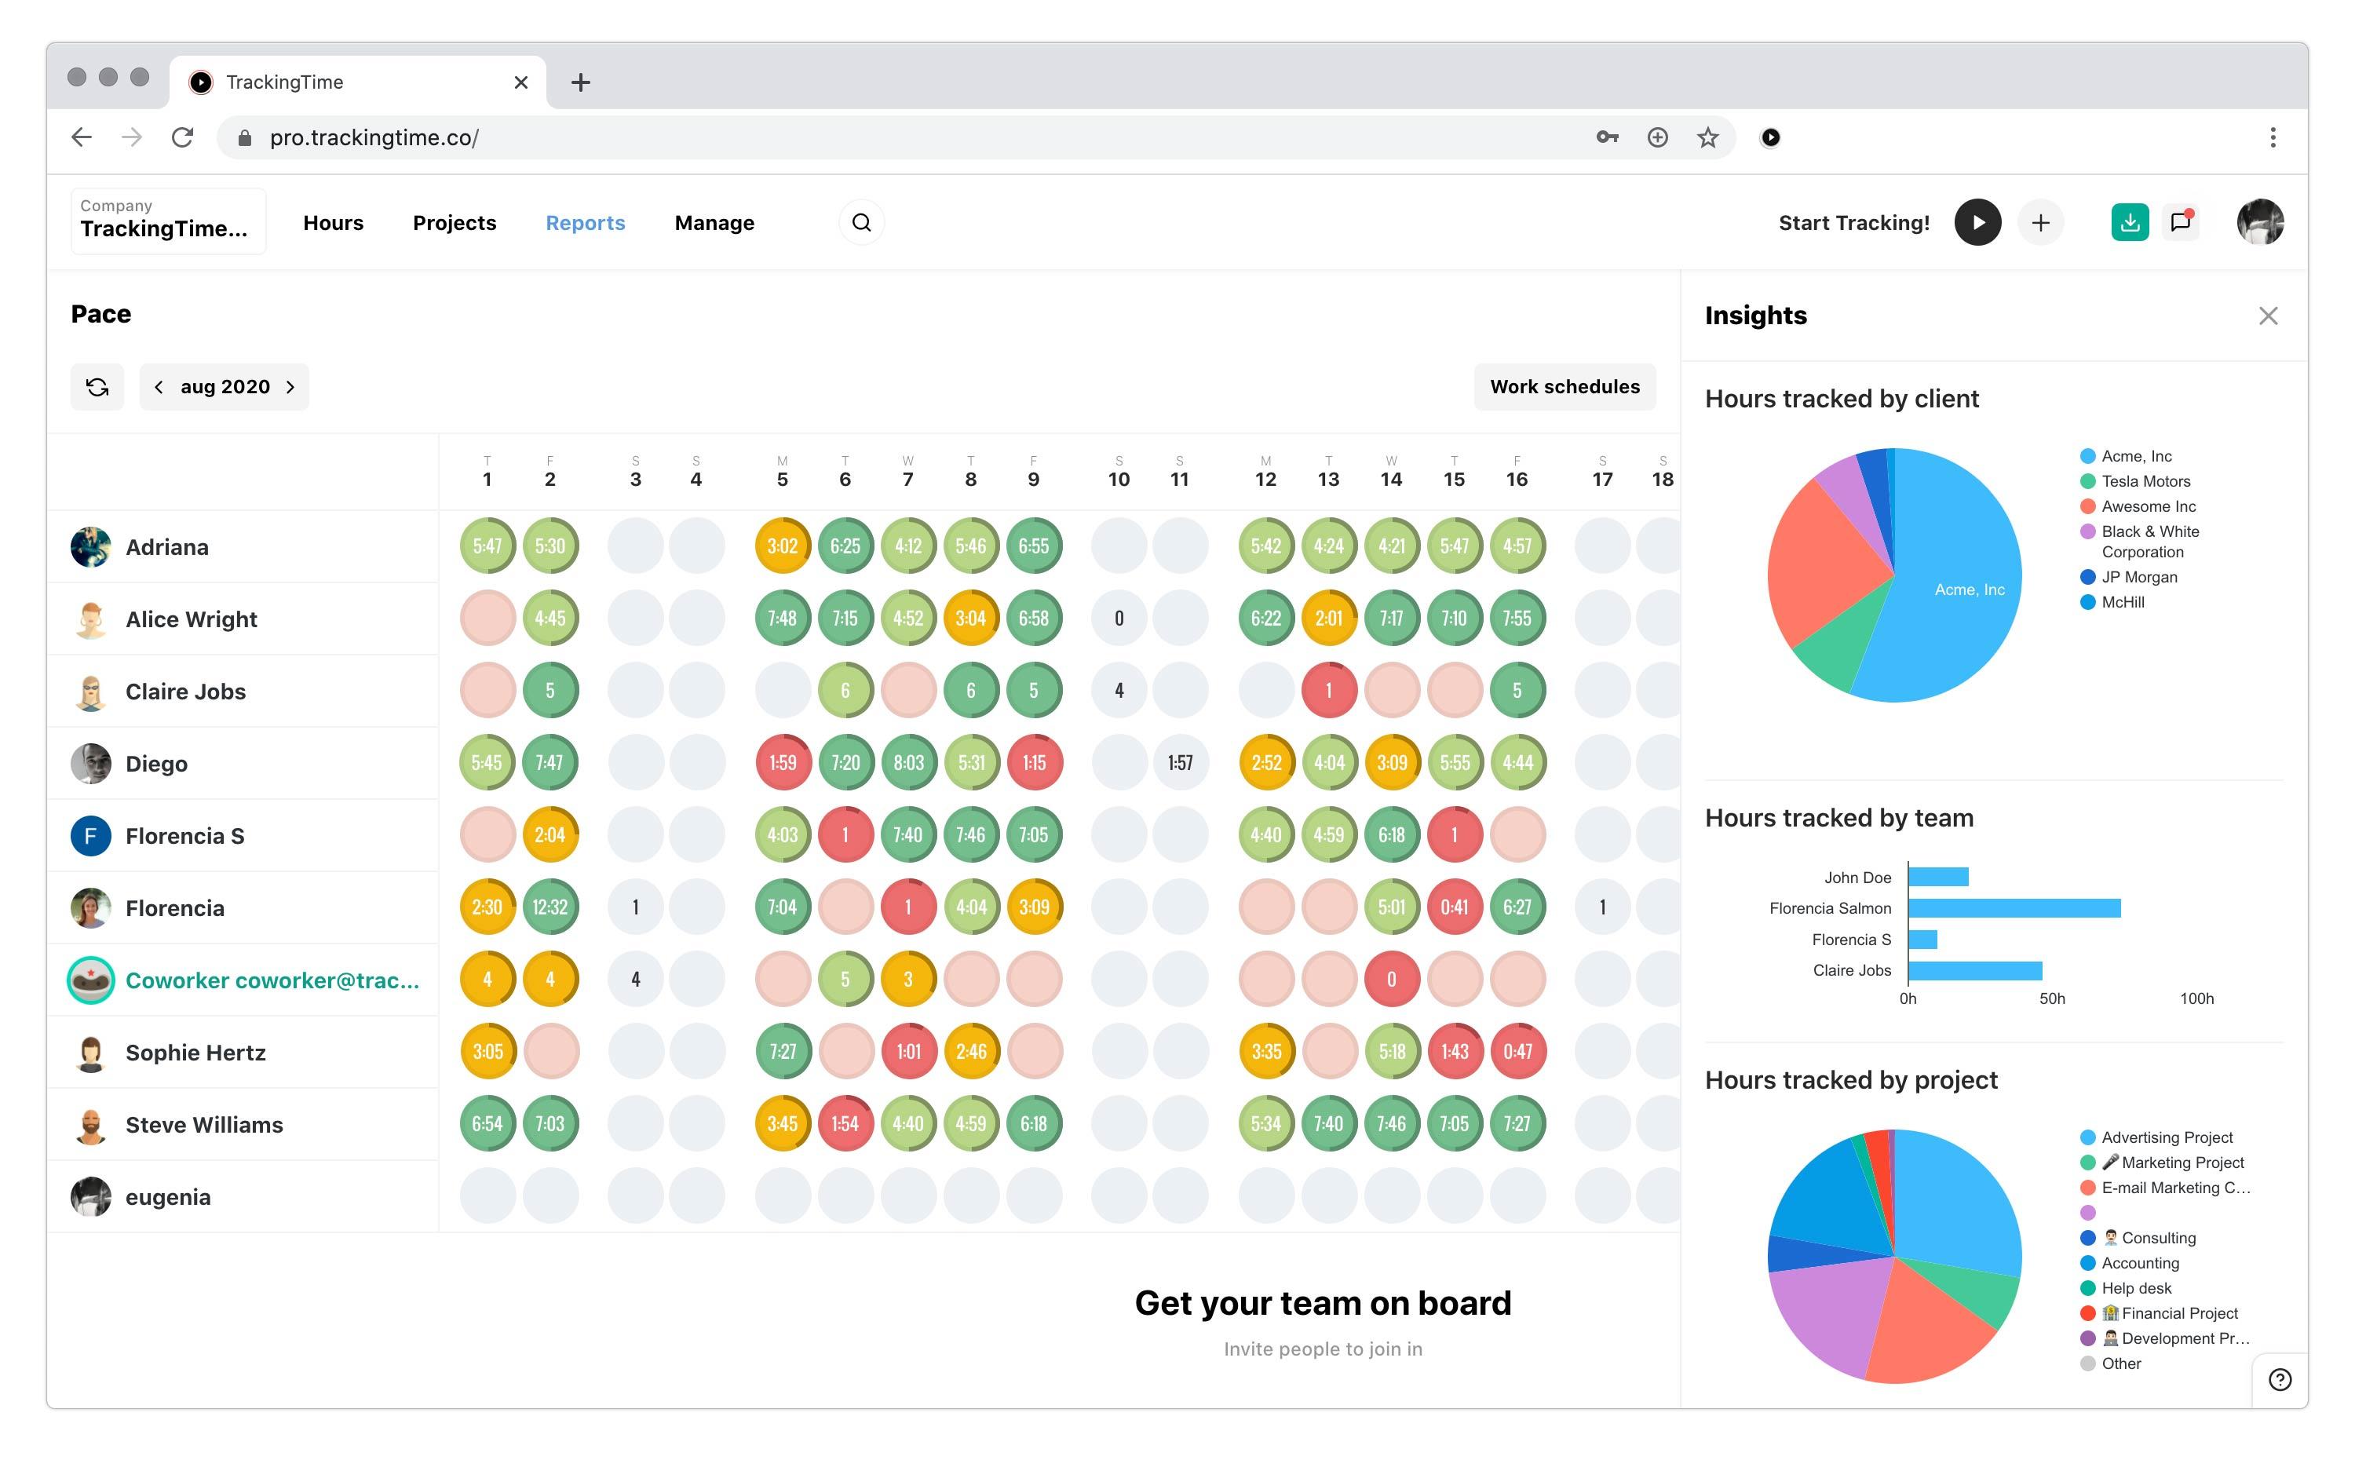Click the Florencia Salmon bar in team chart

tap(2014, 907)
